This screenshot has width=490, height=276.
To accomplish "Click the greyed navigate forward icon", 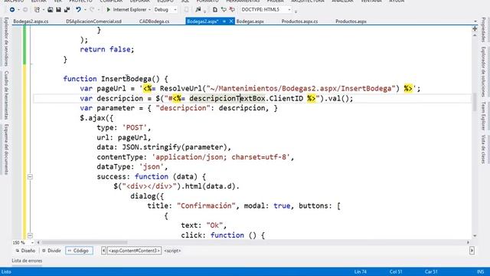I will [25, 10].
